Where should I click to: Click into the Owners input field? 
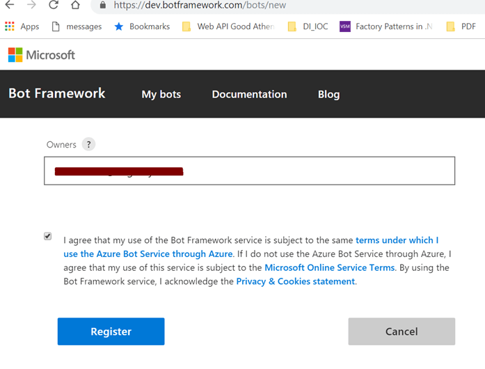[249, 171]
